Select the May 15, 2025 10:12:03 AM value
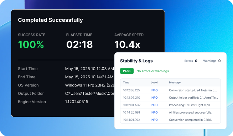The width and height of the screenshot is (233, 136). (x=89, y=69)
